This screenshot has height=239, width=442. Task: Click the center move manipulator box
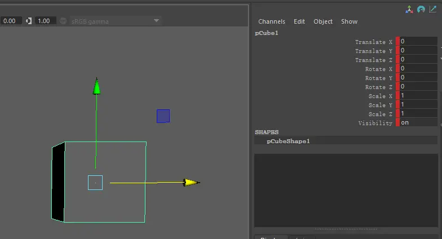[95, 182]
